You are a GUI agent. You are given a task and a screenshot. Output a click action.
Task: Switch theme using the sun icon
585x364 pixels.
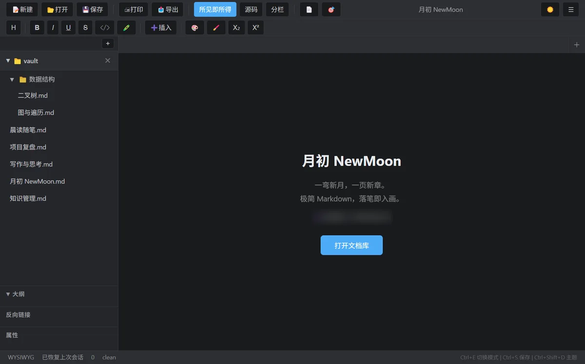coord(550,9)
